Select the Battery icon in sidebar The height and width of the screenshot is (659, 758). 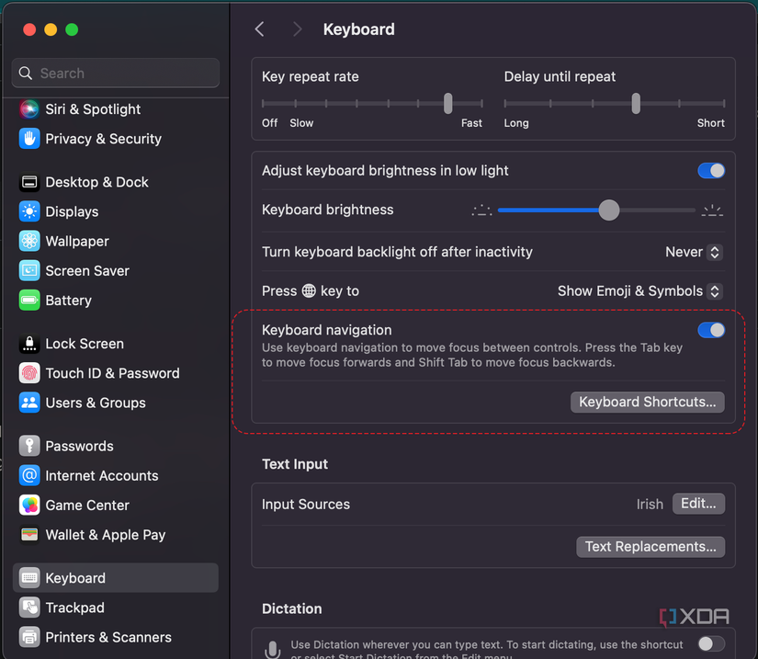[x=29, y=301]
